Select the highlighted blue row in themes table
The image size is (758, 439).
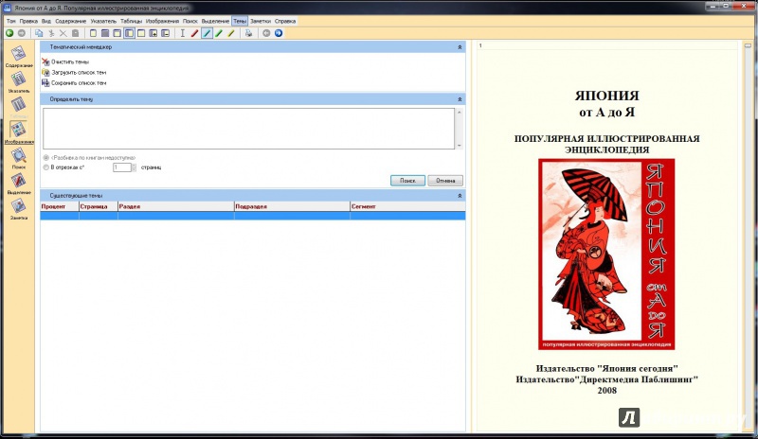tap(253, 216)
